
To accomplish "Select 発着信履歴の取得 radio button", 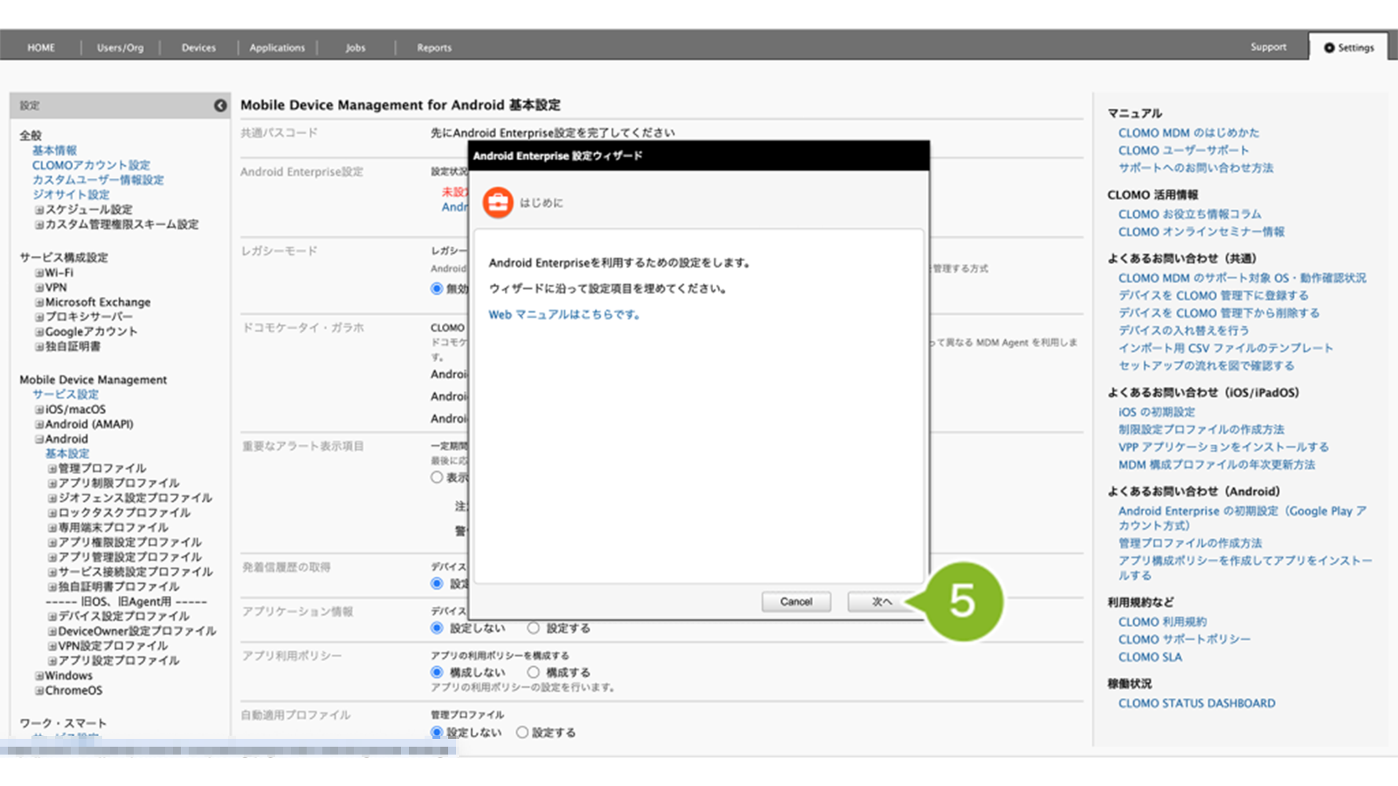I will pyautogui.click(x=436, y=583).
